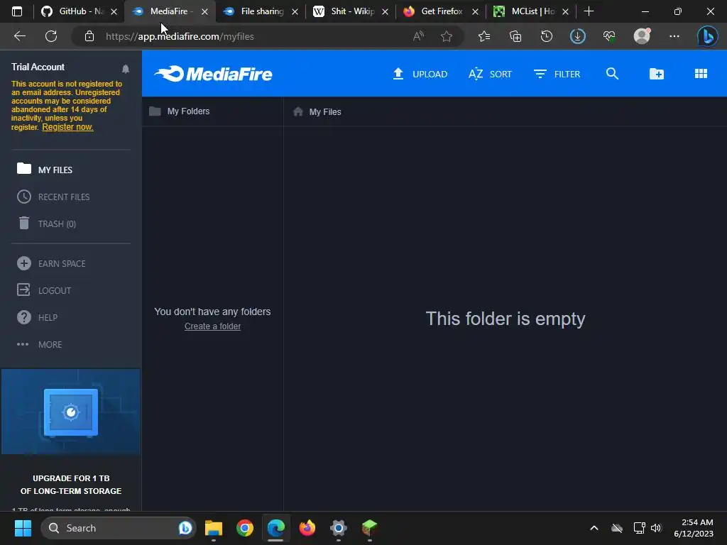Image resolution: width=727 pixels, height=545 pixels.
Task: Click the search magnifier icon in MediaFire
Action: point(612,74)
